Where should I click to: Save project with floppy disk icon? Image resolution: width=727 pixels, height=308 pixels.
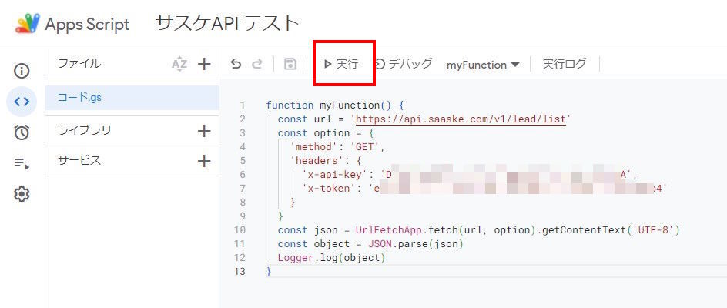290,65
